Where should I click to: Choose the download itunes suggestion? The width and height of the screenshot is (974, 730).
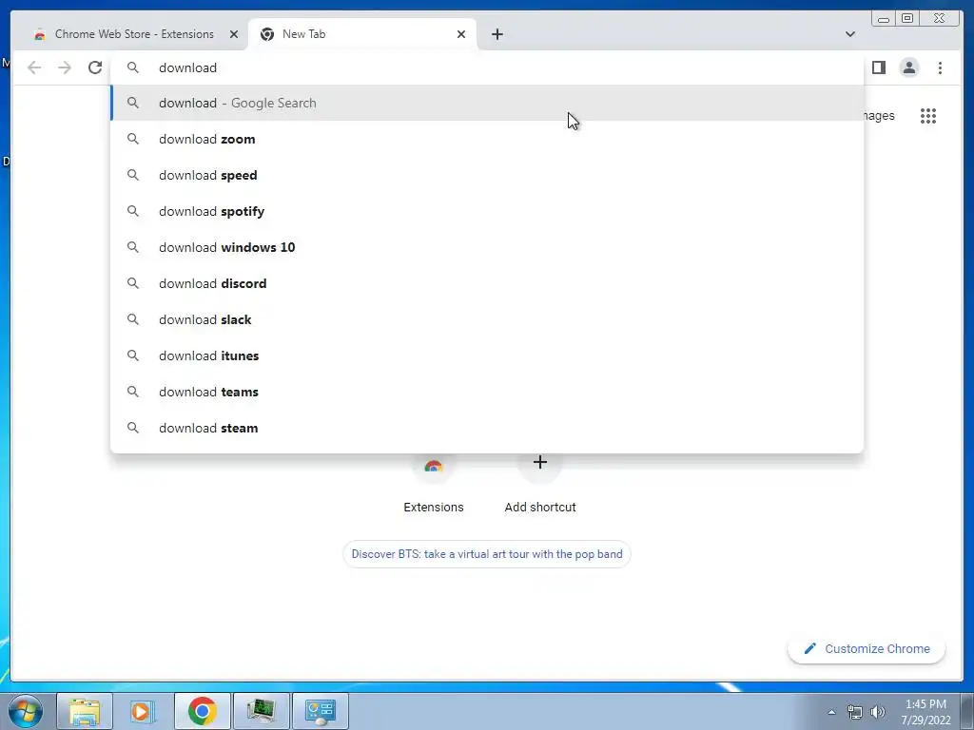pos(487,355)
